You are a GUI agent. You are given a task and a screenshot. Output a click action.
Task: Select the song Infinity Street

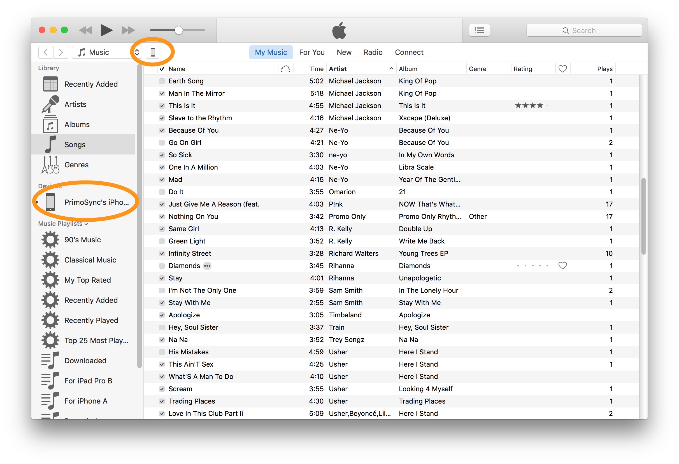click(x=392, y=254)
